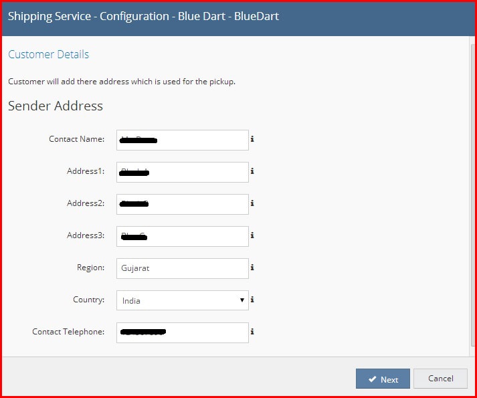The height and width of the screenshot is (398, 477).
Task: Focus the Region field containing Gujarat
Action: [183, 268]
